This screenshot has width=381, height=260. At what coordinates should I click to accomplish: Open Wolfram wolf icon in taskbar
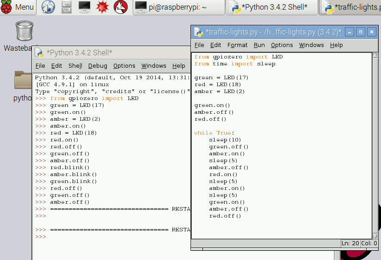(120, 7)
